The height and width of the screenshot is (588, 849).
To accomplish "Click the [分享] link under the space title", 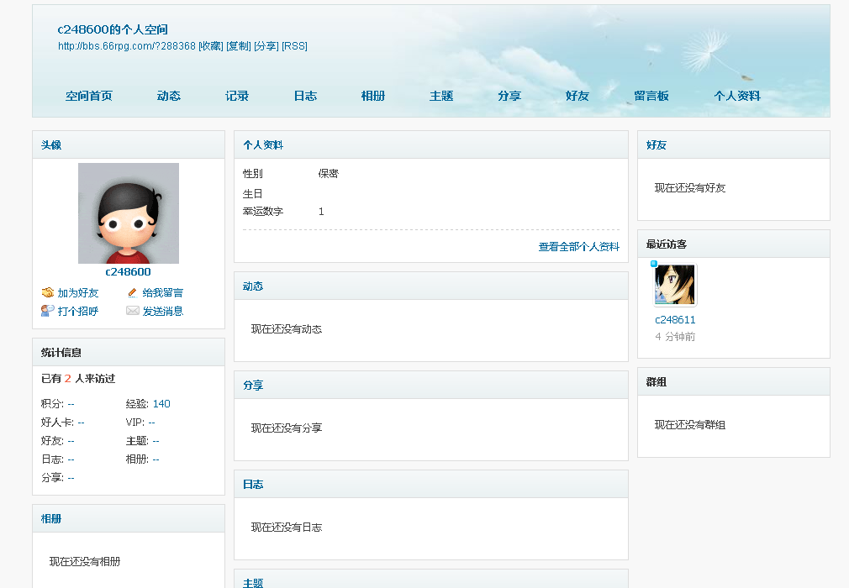I will coord(266,46).
